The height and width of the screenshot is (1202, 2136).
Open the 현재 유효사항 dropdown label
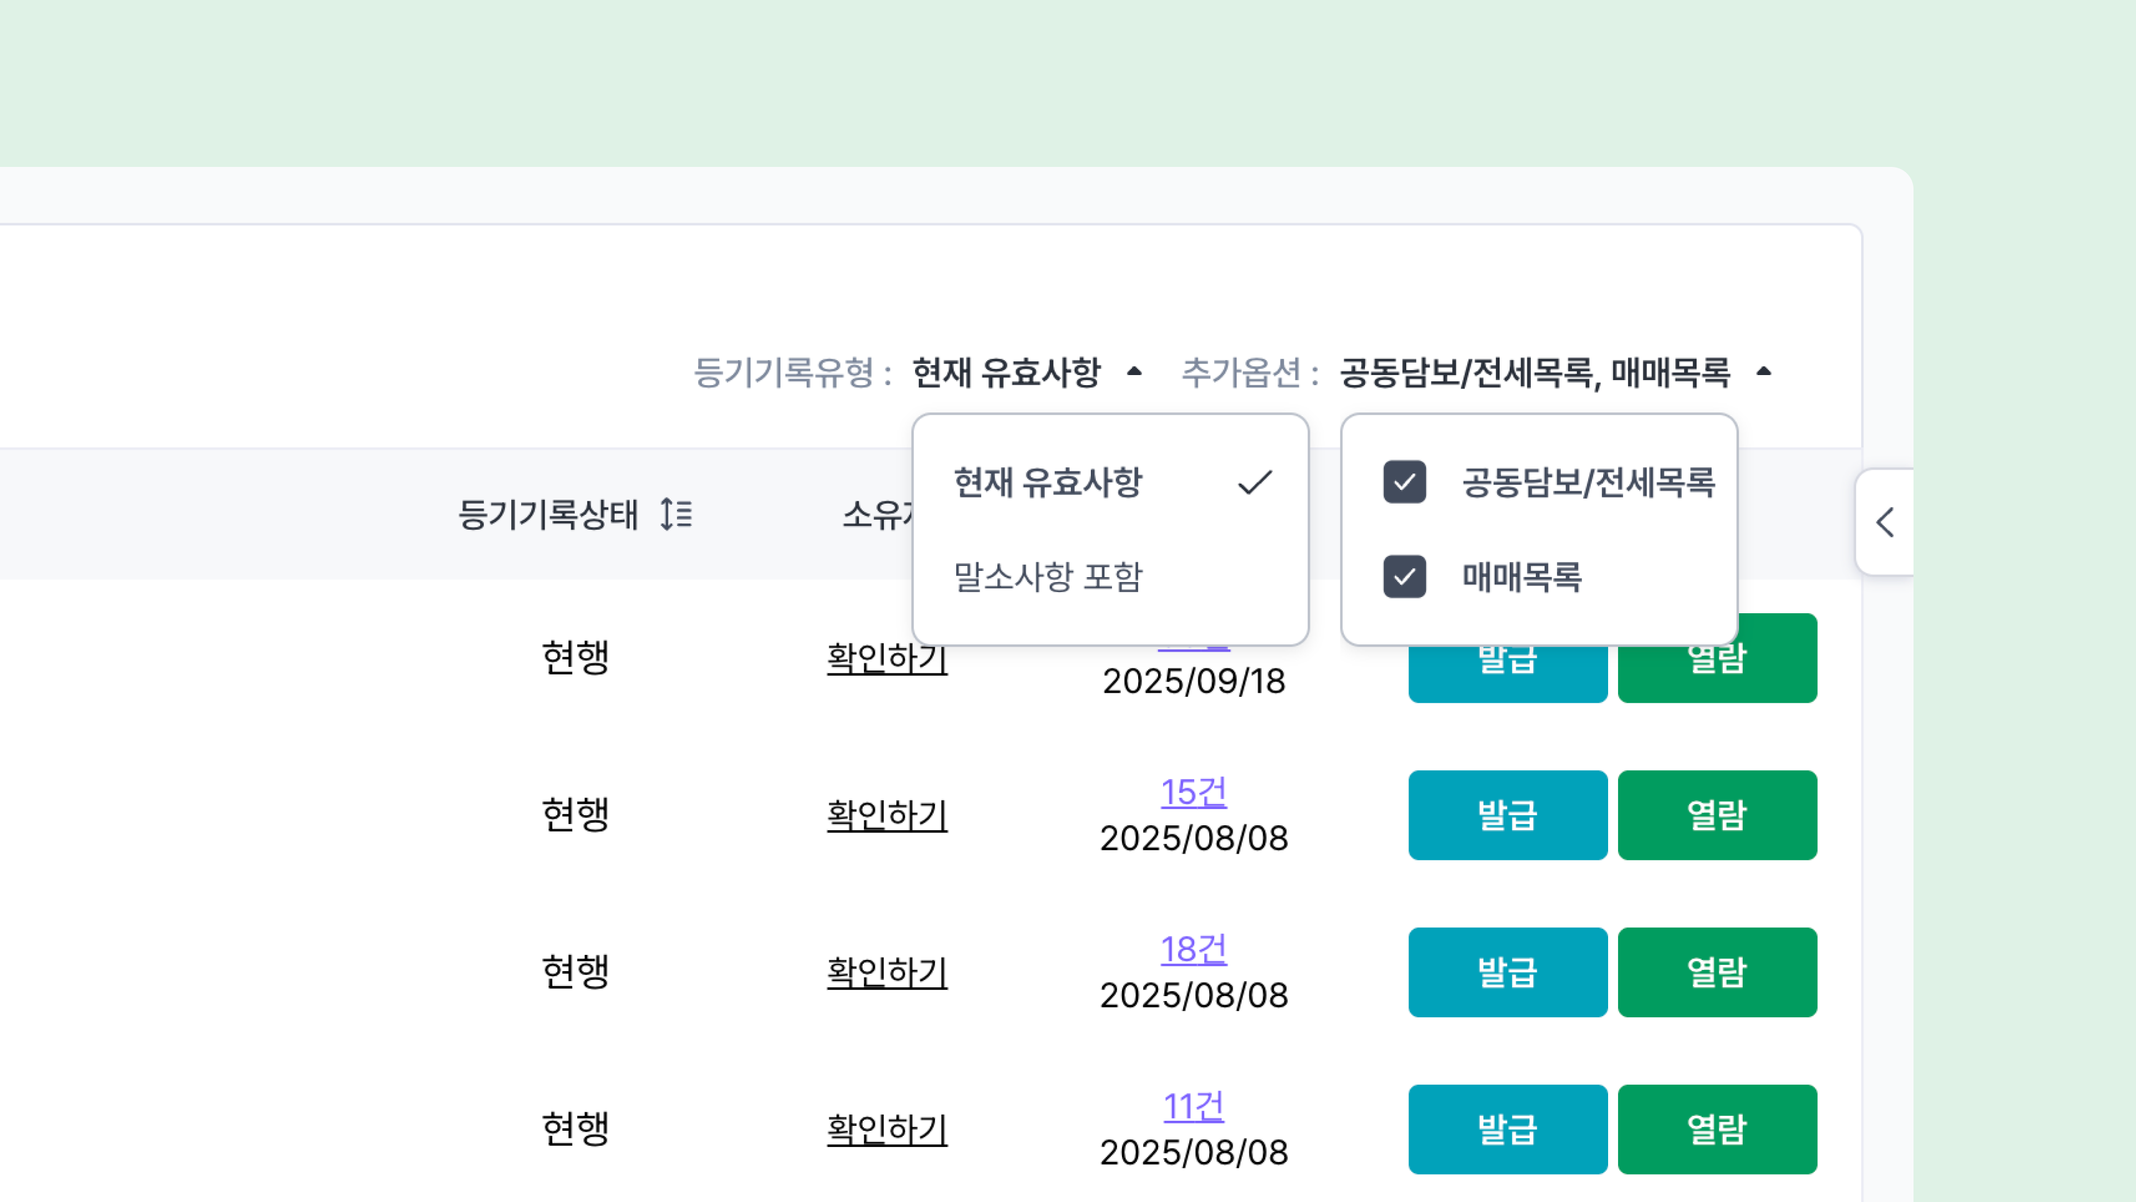pyautogui.click(x=1006, y=372)
